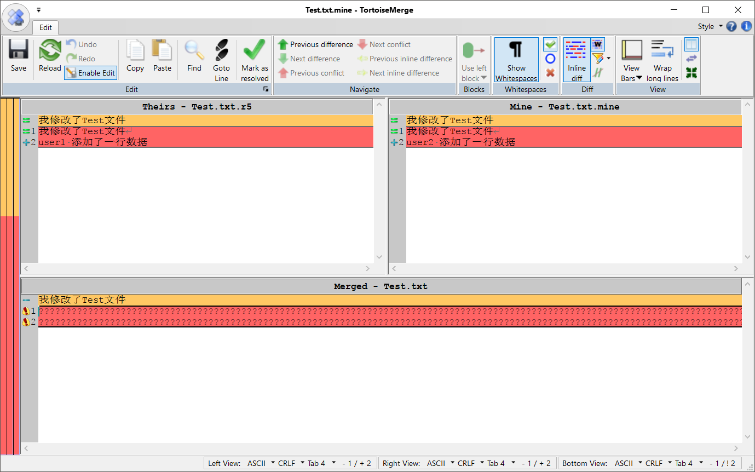Open Left View ASCII encoding dropdown
The height and width of the screenshot is (472, 755).
point(261,463)
